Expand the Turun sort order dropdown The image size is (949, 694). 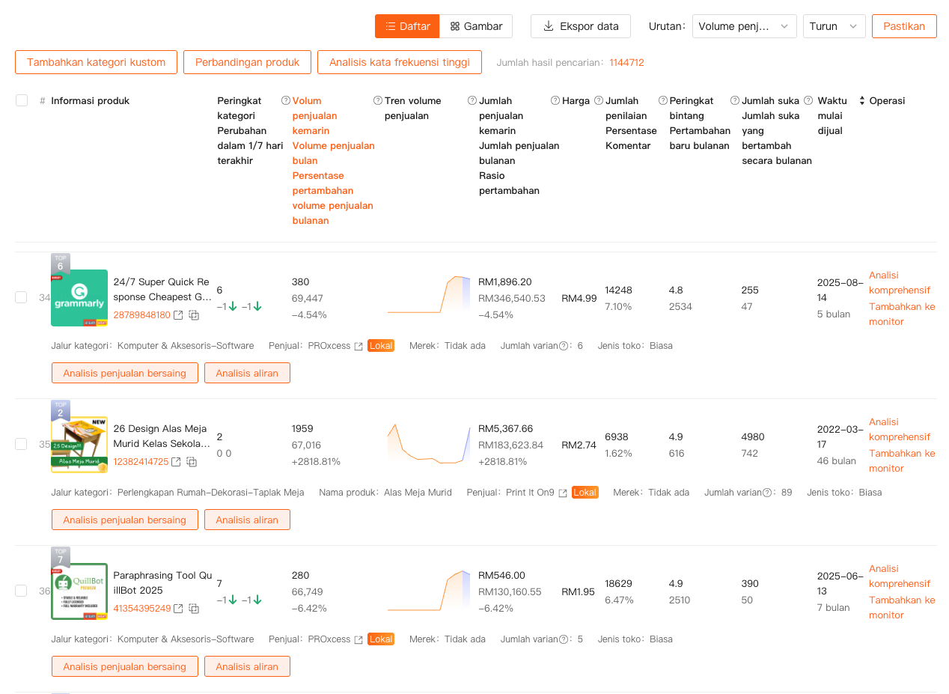click(x=834, y=26)
